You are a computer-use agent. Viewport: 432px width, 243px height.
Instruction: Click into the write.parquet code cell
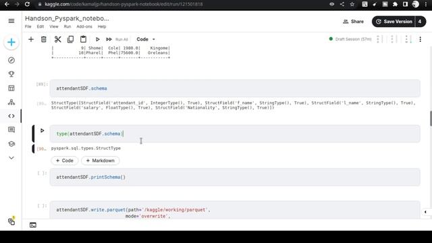pyautogui.click(x=235, y=210)
